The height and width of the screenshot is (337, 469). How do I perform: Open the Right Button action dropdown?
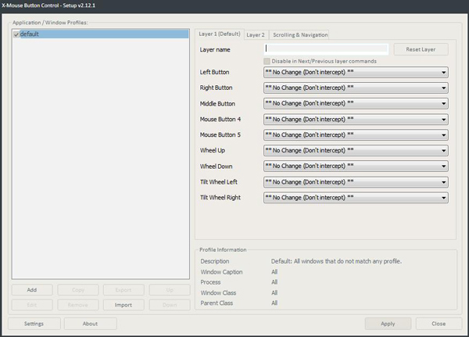tap(356, 88)
